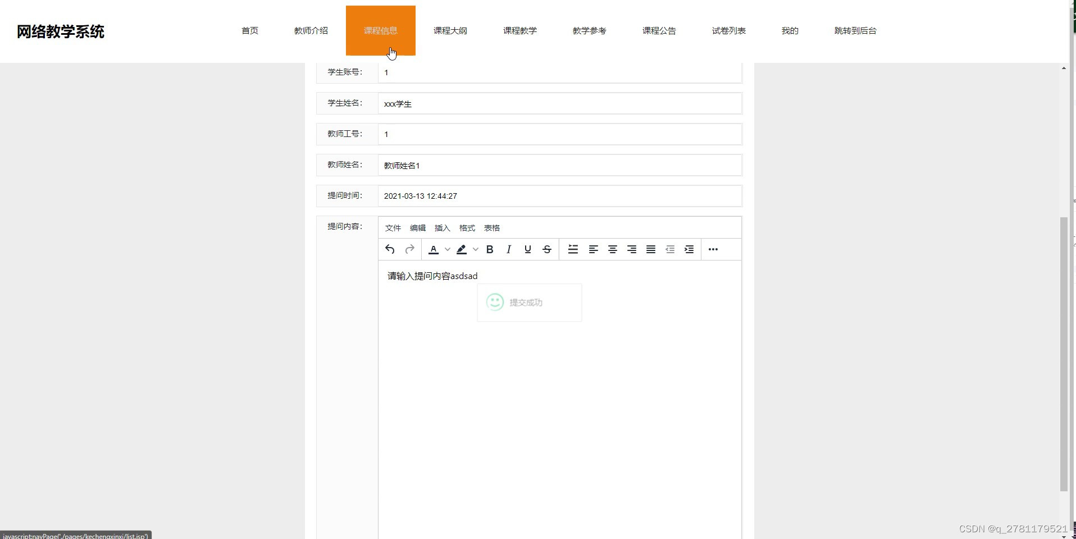Click the 网络教学系统 site title
Image resolution: width=1076 pixels, height=539 pixels.
[61, 31]
